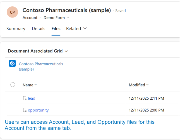The height and width of the screenshot is (140, 180).
Task: Open the Demo Form selector dropdown
Action: [x=56, y=18]
